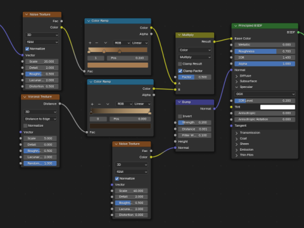This screenshot has width=304, height=228.
Task: Open the fBM type dropdown on top-left Noise Texture
Action: [42, 42]
